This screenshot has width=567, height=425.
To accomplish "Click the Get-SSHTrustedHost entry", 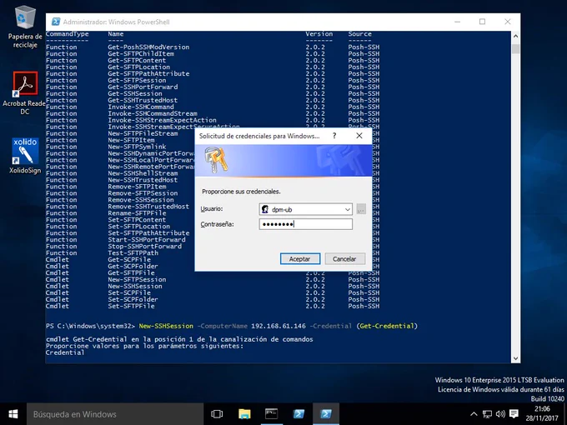I will coord(143,100).
